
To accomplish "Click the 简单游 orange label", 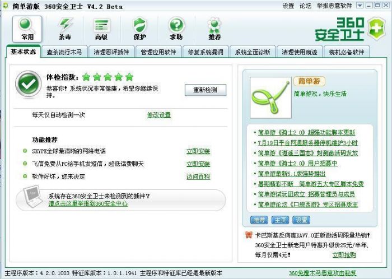I will [x=309, y=81].
